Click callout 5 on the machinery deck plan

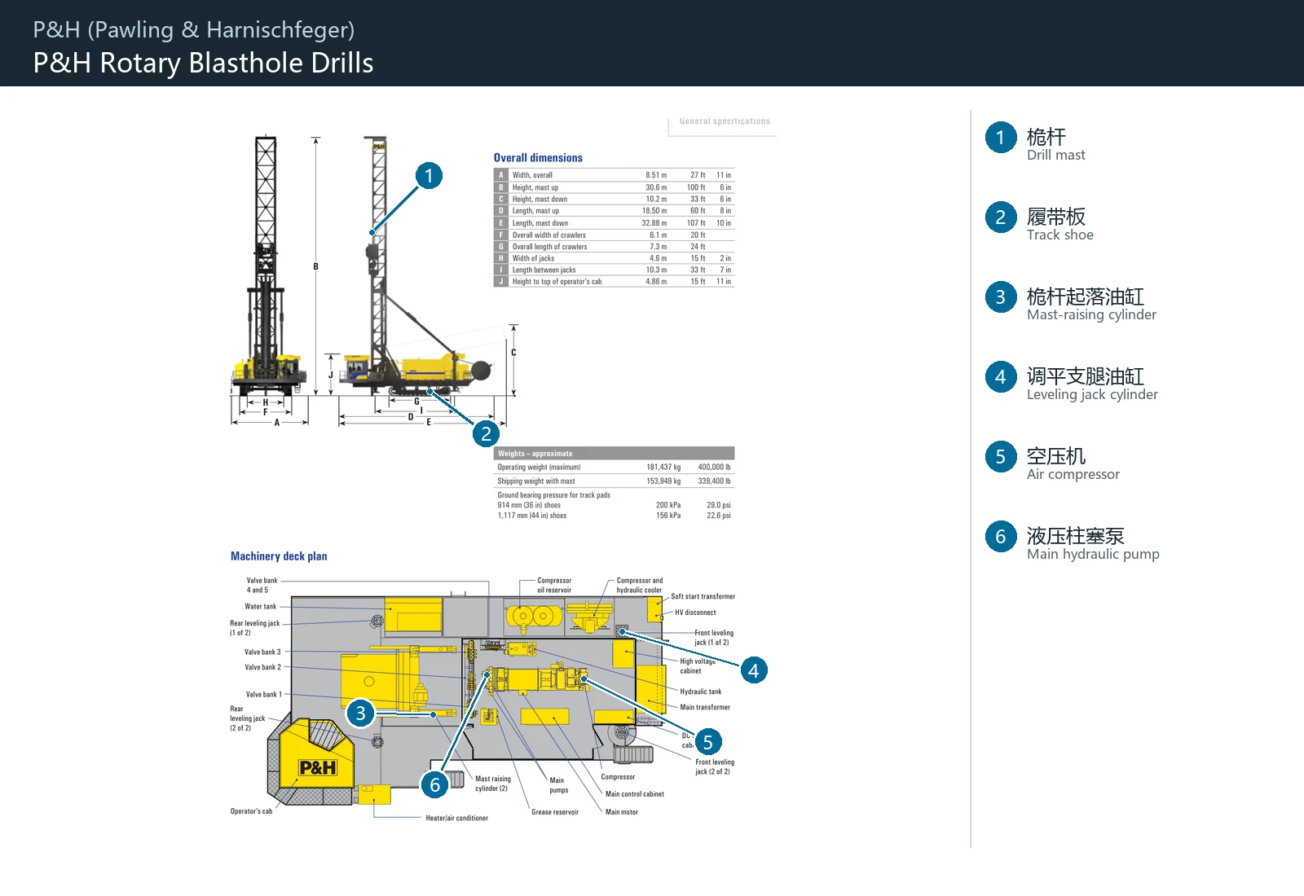pyautogui.click(x=707, y=742)
